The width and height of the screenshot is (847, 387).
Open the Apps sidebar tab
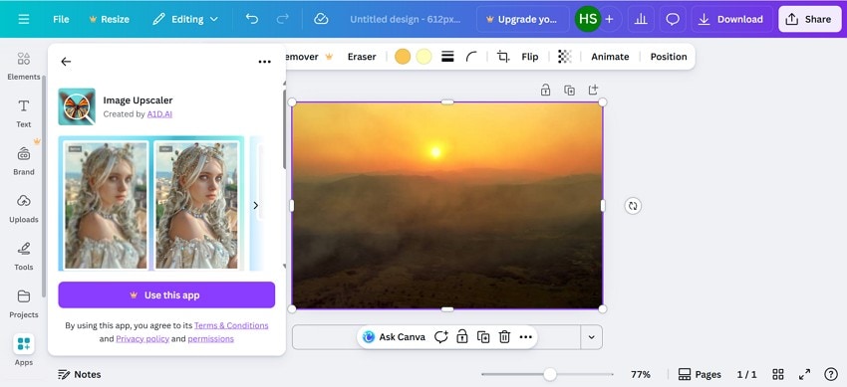[23, 351]
